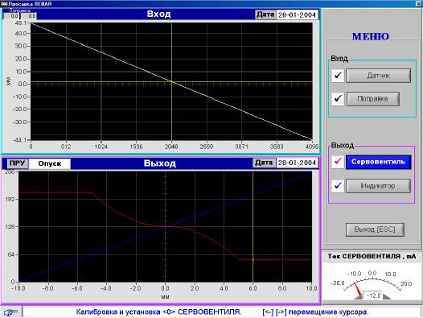Click the Опуск mode field
Screen dimensions: 423x318
50,163
